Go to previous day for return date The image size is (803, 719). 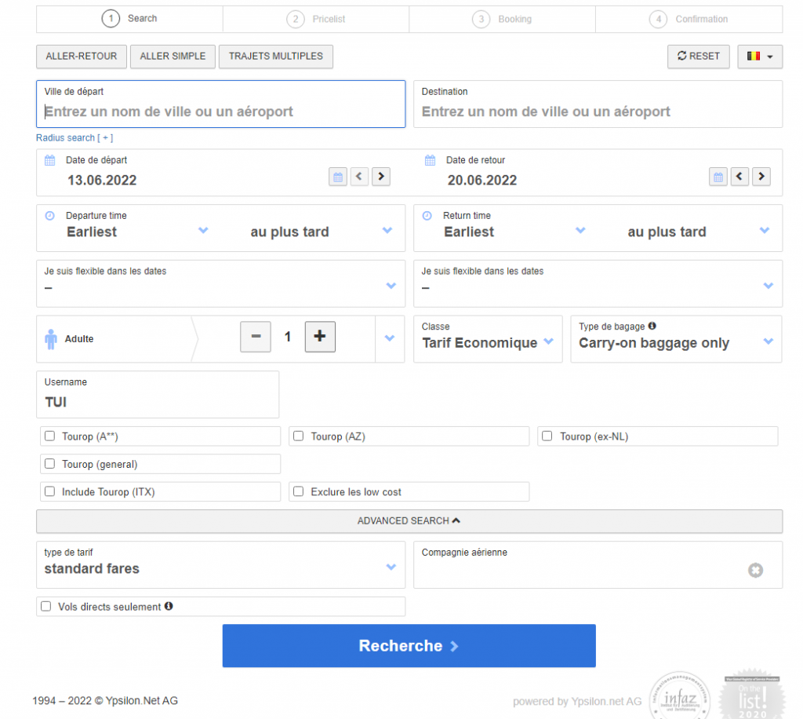point(739,177)
